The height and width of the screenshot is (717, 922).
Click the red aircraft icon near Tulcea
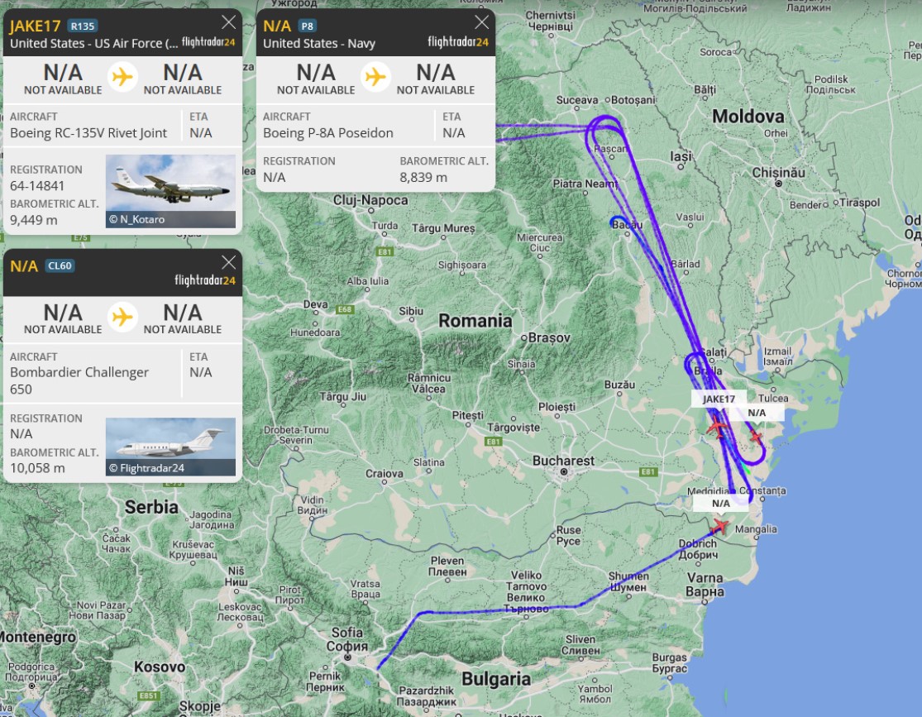click(756, 437)
